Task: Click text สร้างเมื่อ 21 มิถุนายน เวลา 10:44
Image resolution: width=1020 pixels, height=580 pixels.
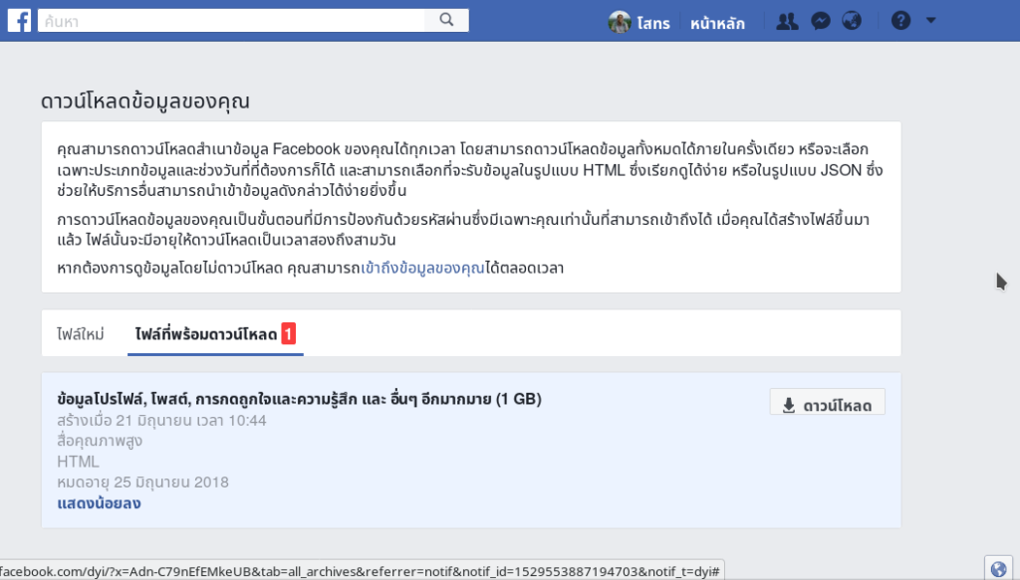Action: click(162, 420)
